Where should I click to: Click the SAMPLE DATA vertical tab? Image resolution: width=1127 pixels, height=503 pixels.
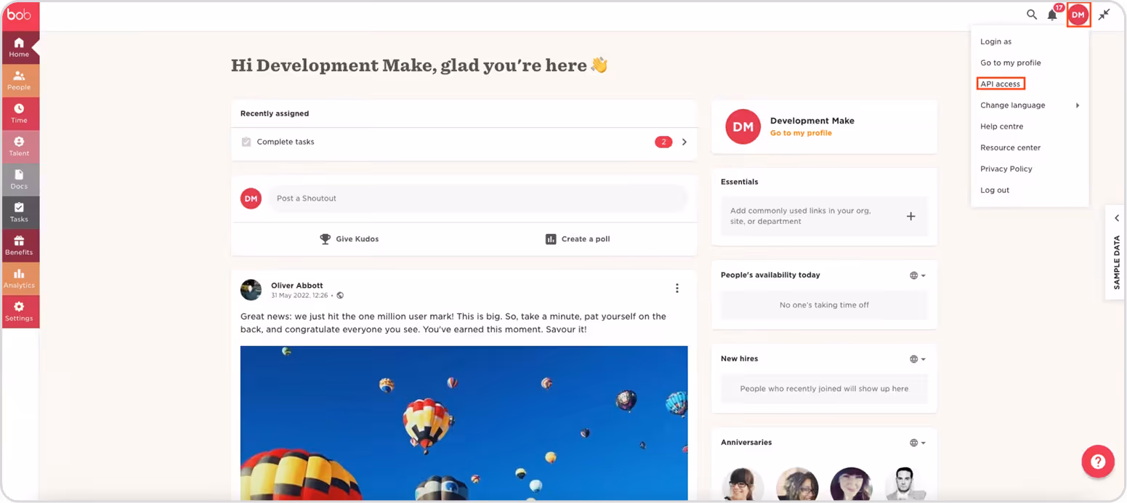[1117, 262]
